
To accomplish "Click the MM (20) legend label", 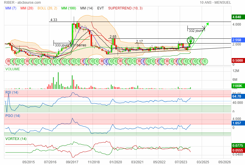I will coord(27,8).
